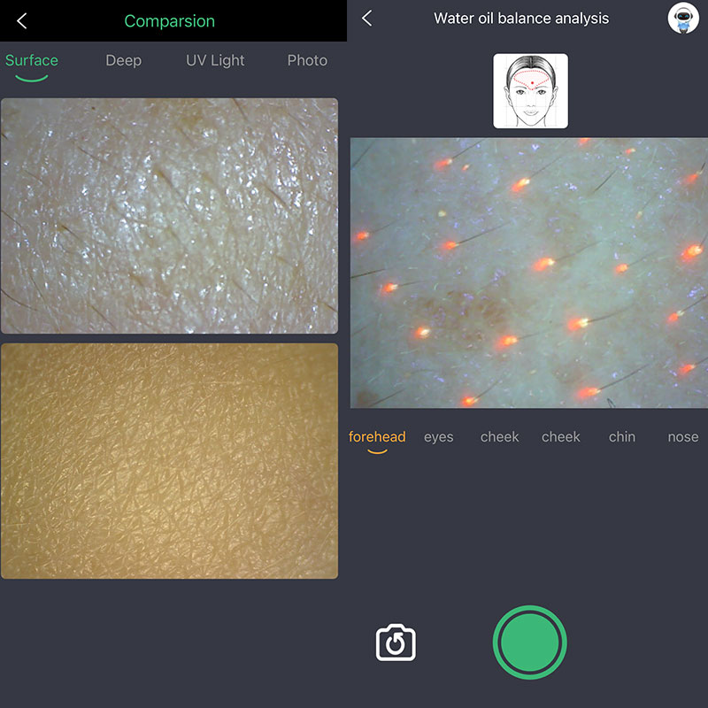Open the UV Light tab
Screen dimensions: 708x708
pos(215,61)
